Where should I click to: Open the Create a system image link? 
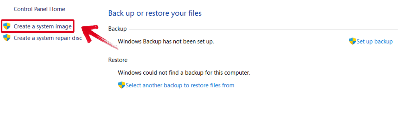[42, 26]
